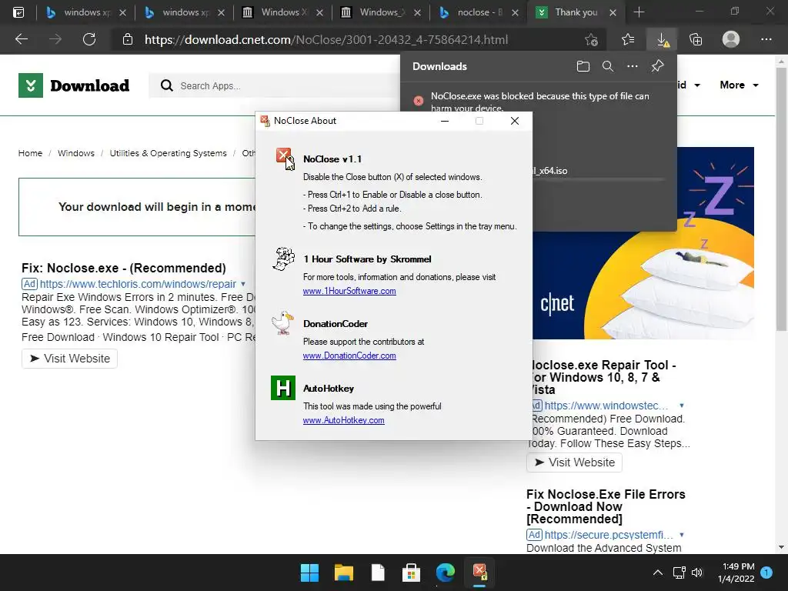Click Visit Website under the Repair Tool ad
This screenshot has height=591, width=788.
[x=574, y=462]
